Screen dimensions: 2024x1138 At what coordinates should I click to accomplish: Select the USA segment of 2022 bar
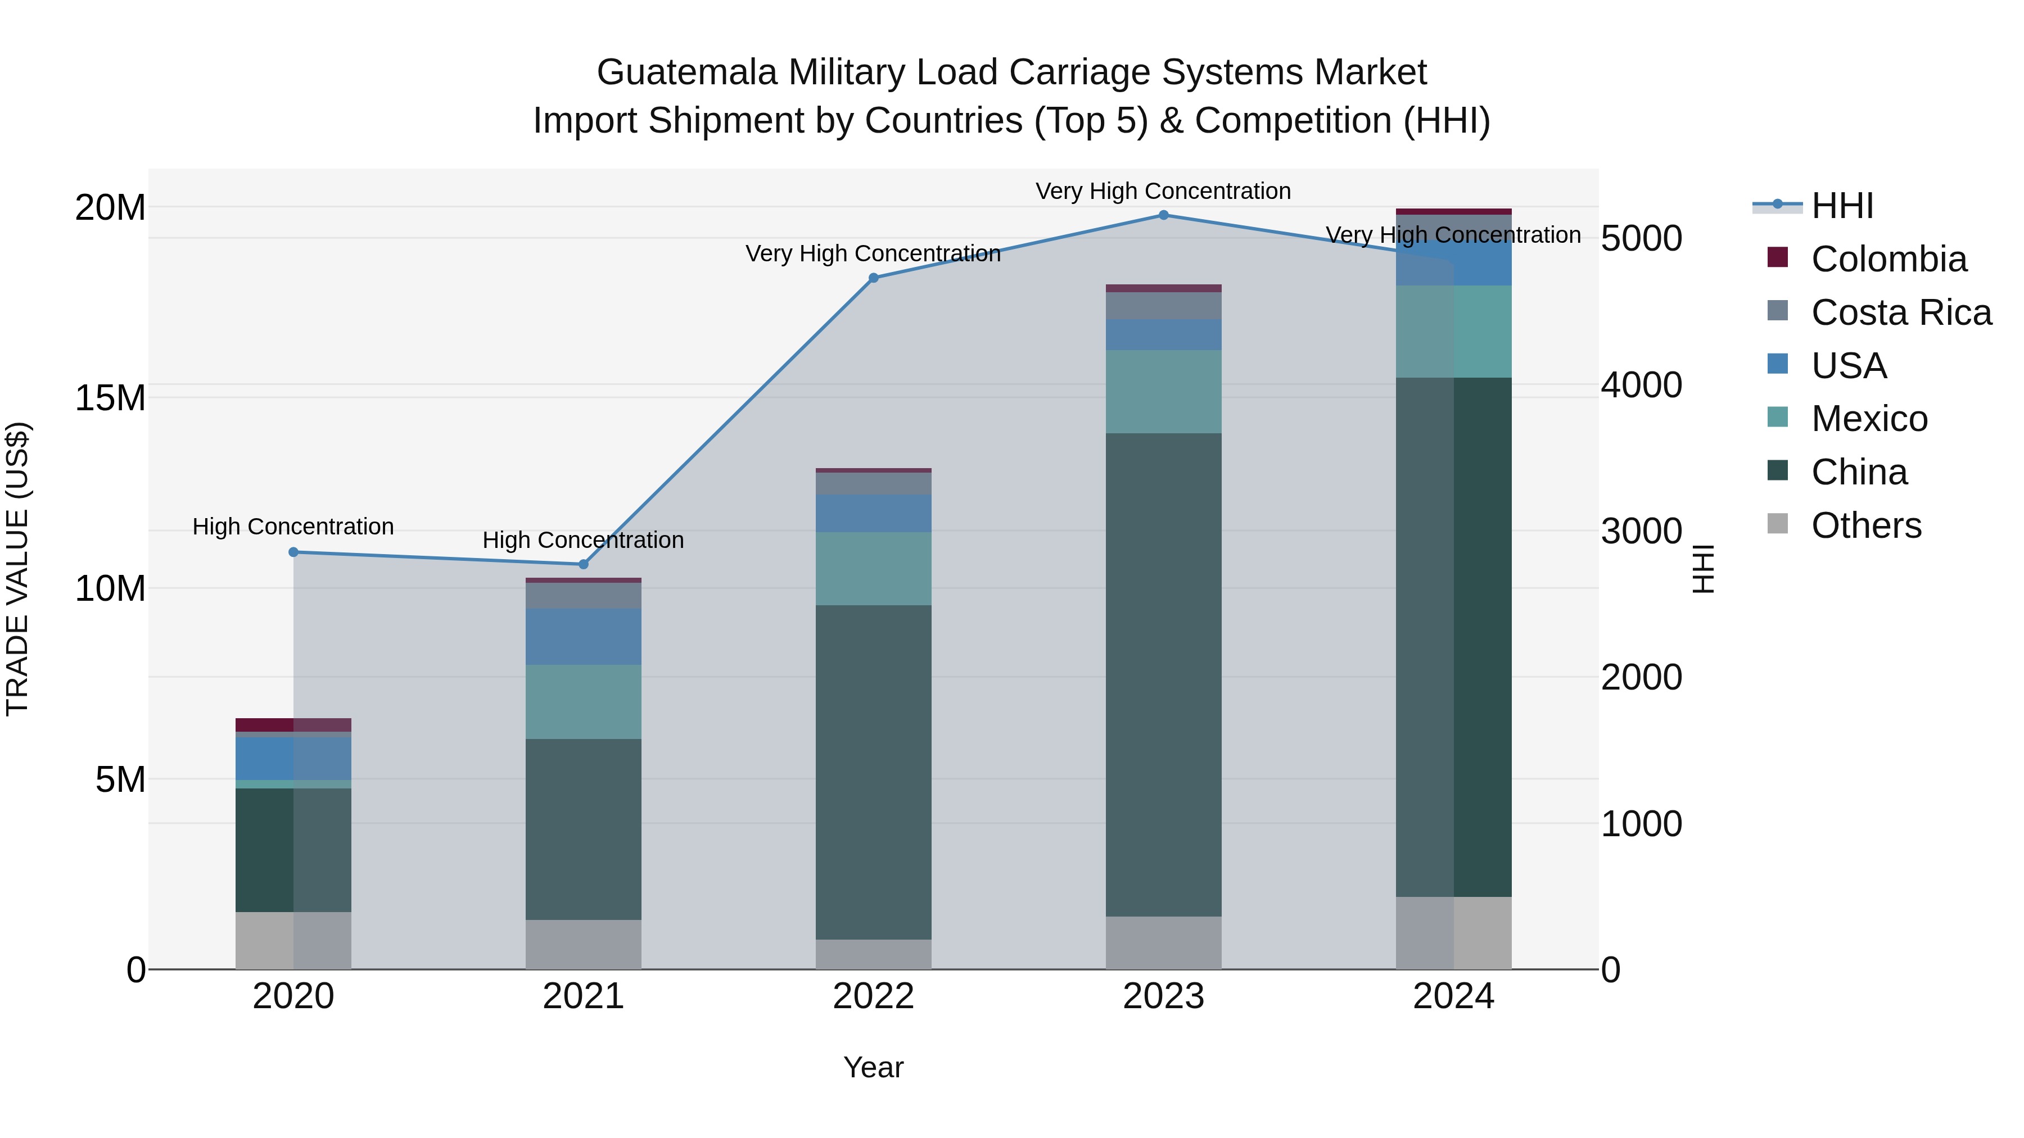(874, 514)
